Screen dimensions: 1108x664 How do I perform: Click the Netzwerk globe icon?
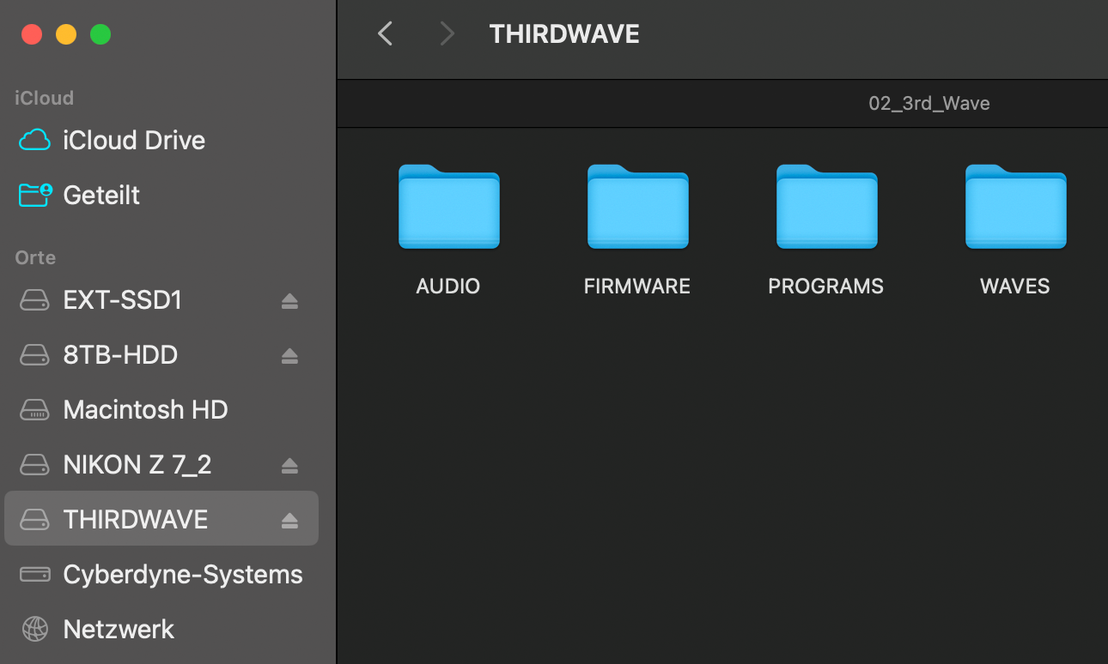[x=35, y=629]
